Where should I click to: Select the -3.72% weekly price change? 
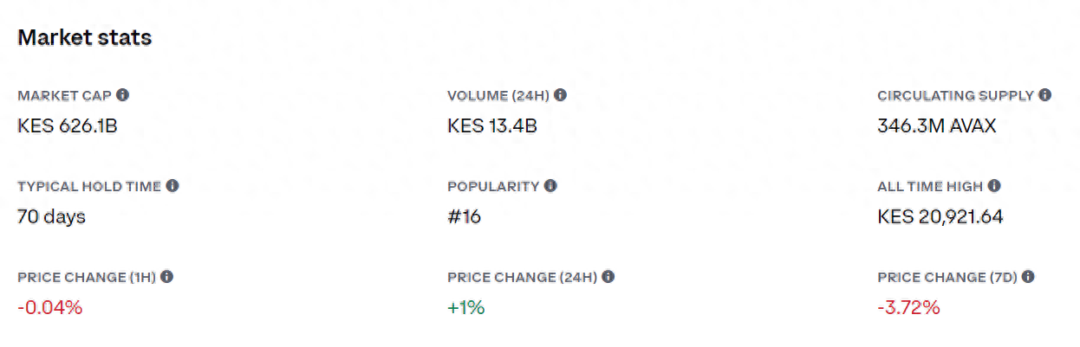(908, 308)
